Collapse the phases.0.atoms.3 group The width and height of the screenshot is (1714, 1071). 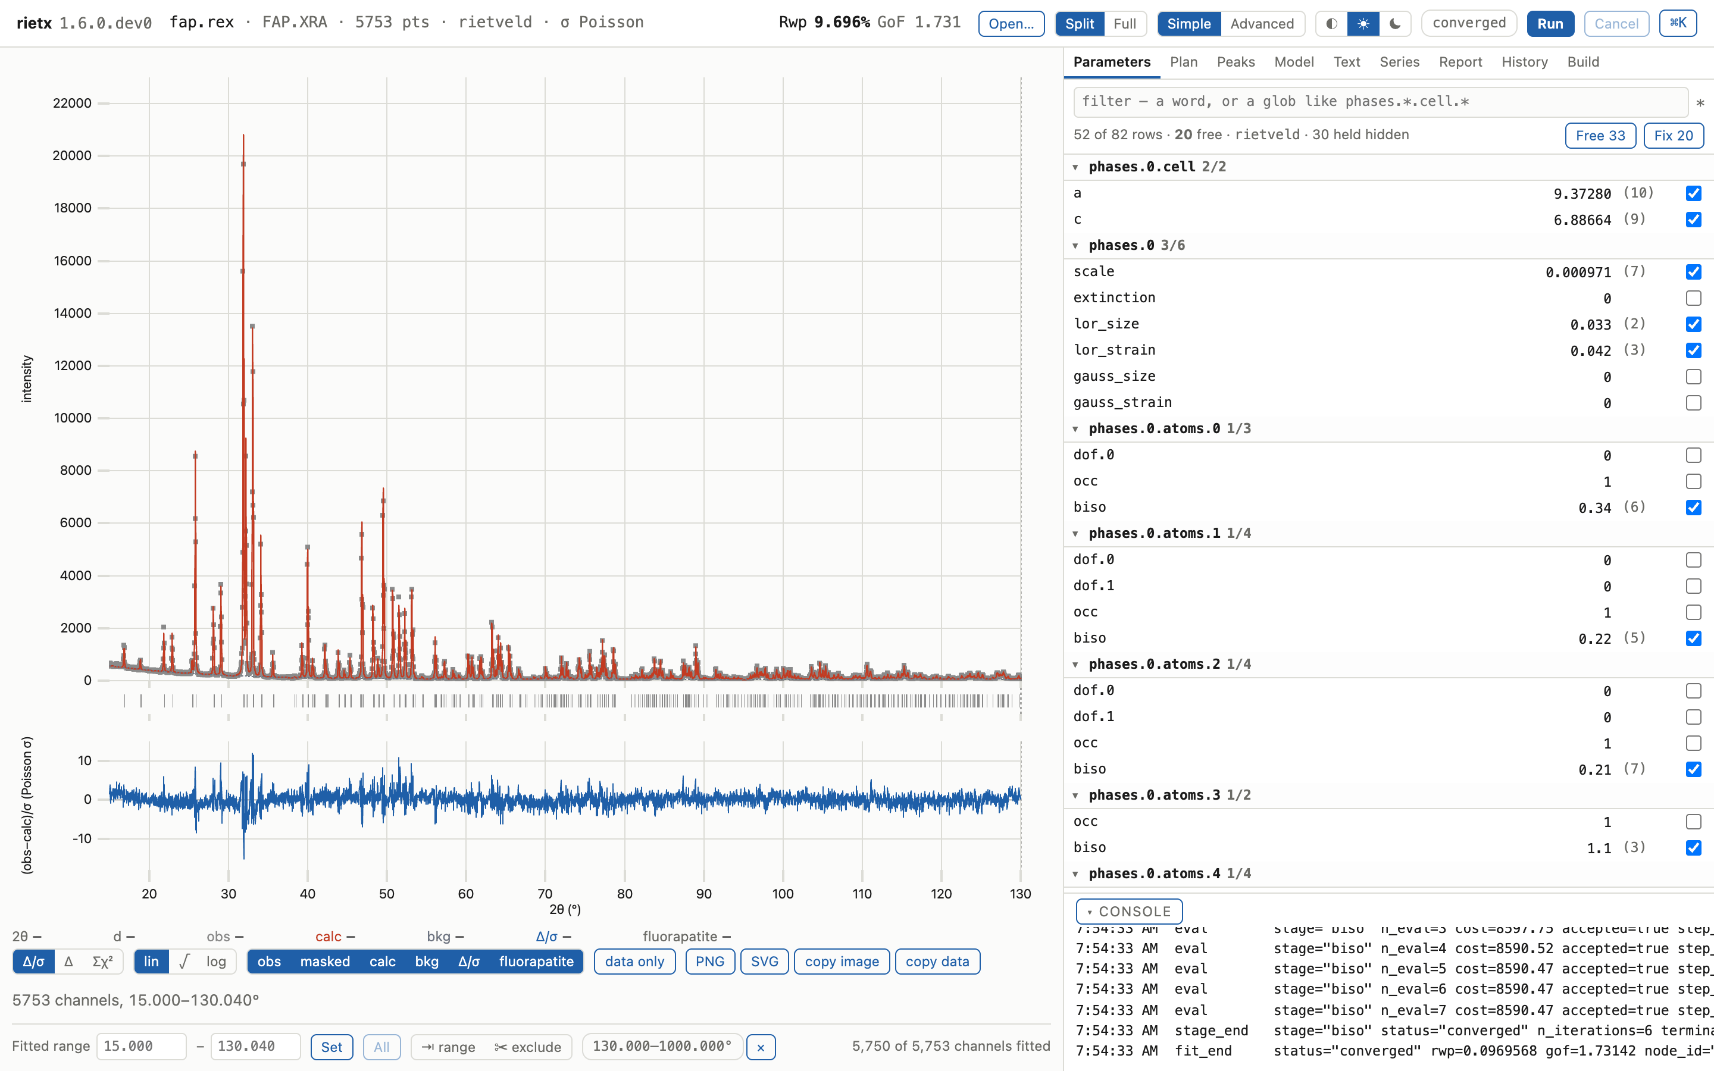[x=1075, y=796]
